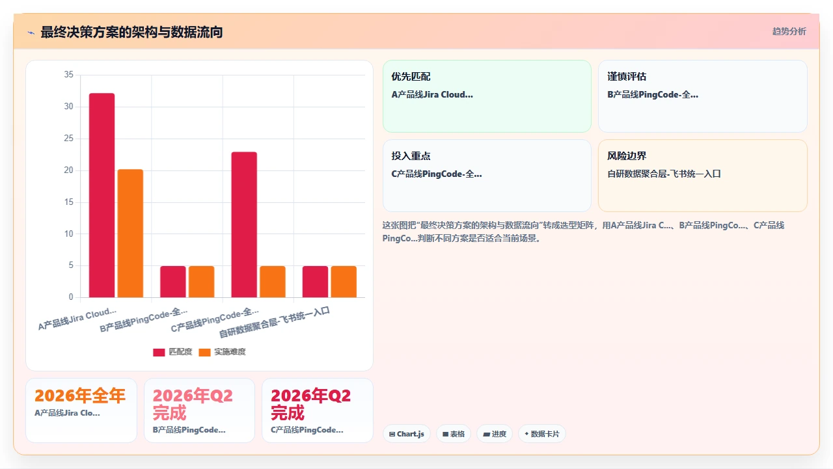Open the 优先匹配 card
833x469 pixels.
click(x=487, y=96)
